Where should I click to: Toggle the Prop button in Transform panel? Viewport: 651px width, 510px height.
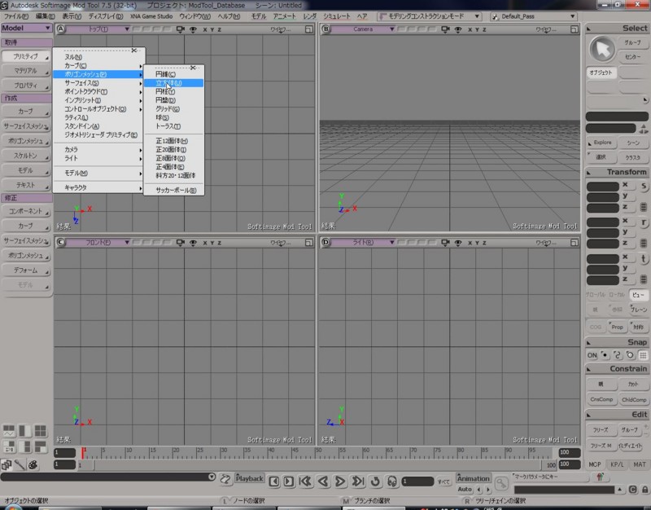click(617, 328)
